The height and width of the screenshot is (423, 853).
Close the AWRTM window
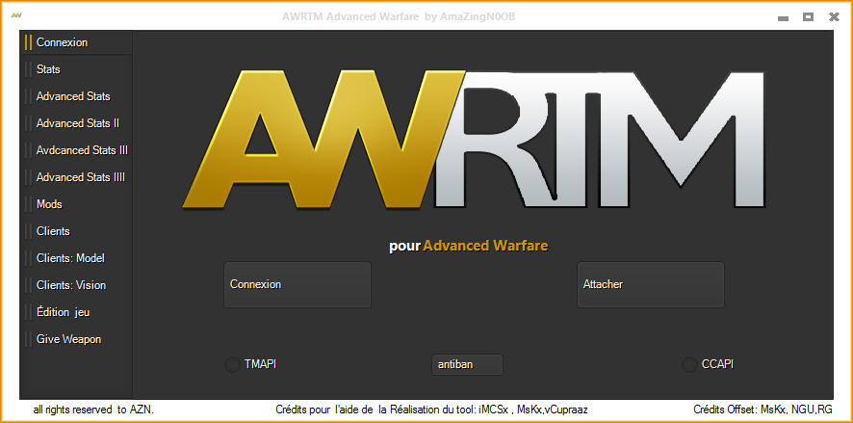[x=834, y=17]
